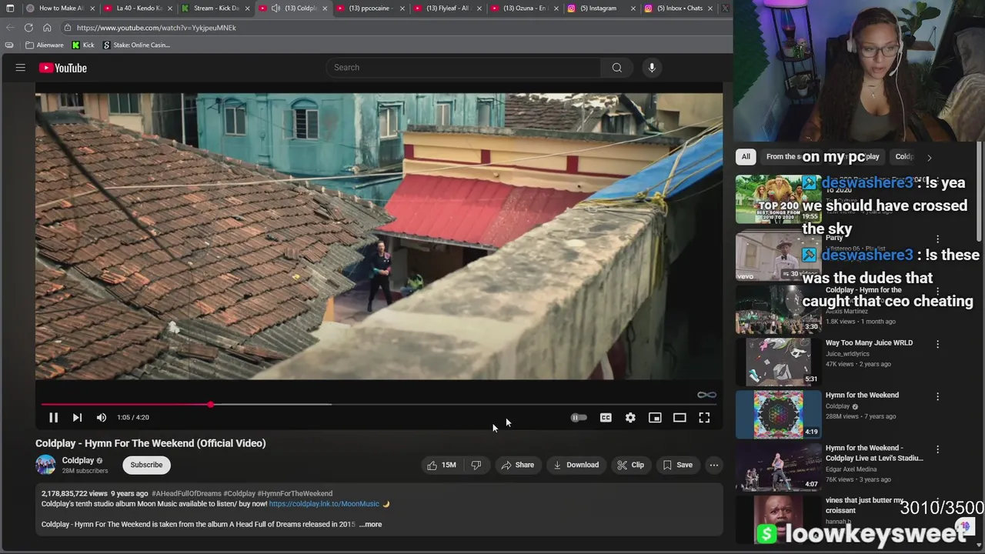The height and width of the screenshot is (554, 985).
Task: Select the 'From the s...' filter chip
Action: click(782, 157)
